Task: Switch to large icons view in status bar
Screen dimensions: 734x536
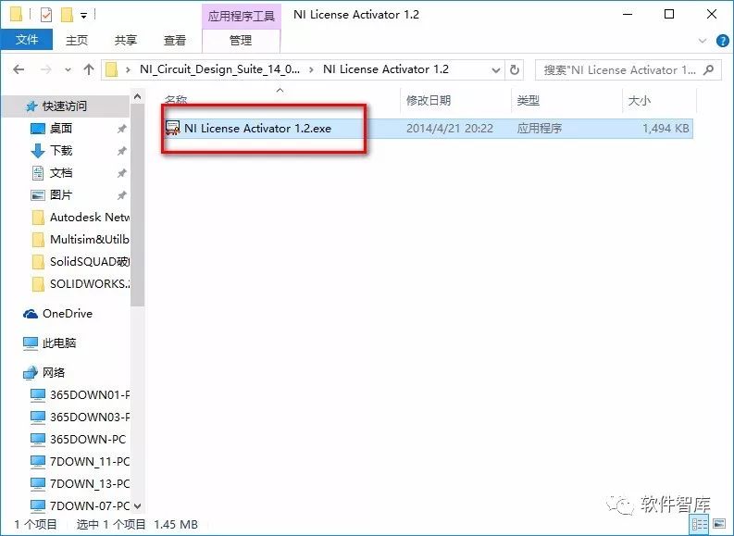Action: click(x=719, y=524)
